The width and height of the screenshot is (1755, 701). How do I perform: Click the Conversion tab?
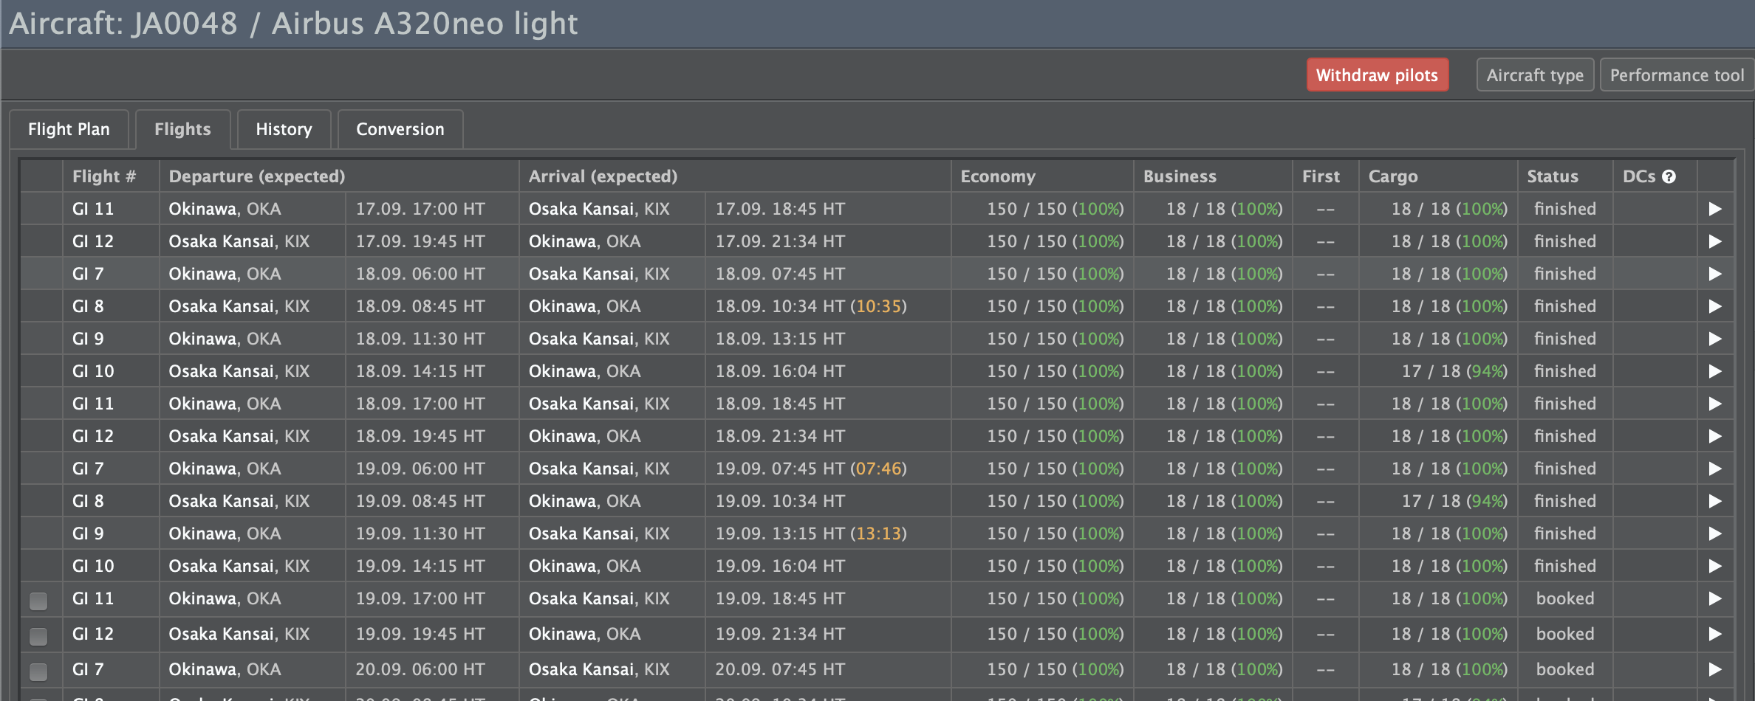pos(400,130)
